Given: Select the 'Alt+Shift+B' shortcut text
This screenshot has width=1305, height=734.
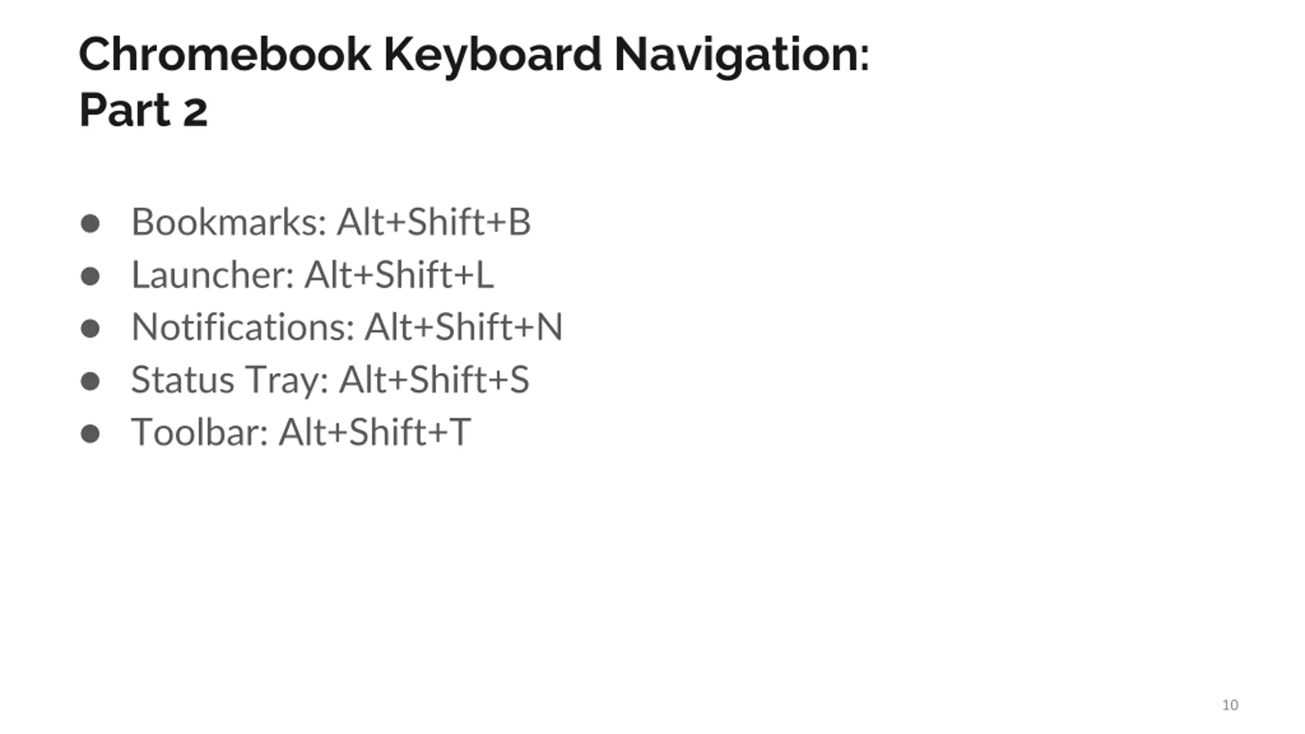Looking at the screenshot, I should tap(434, 222).
